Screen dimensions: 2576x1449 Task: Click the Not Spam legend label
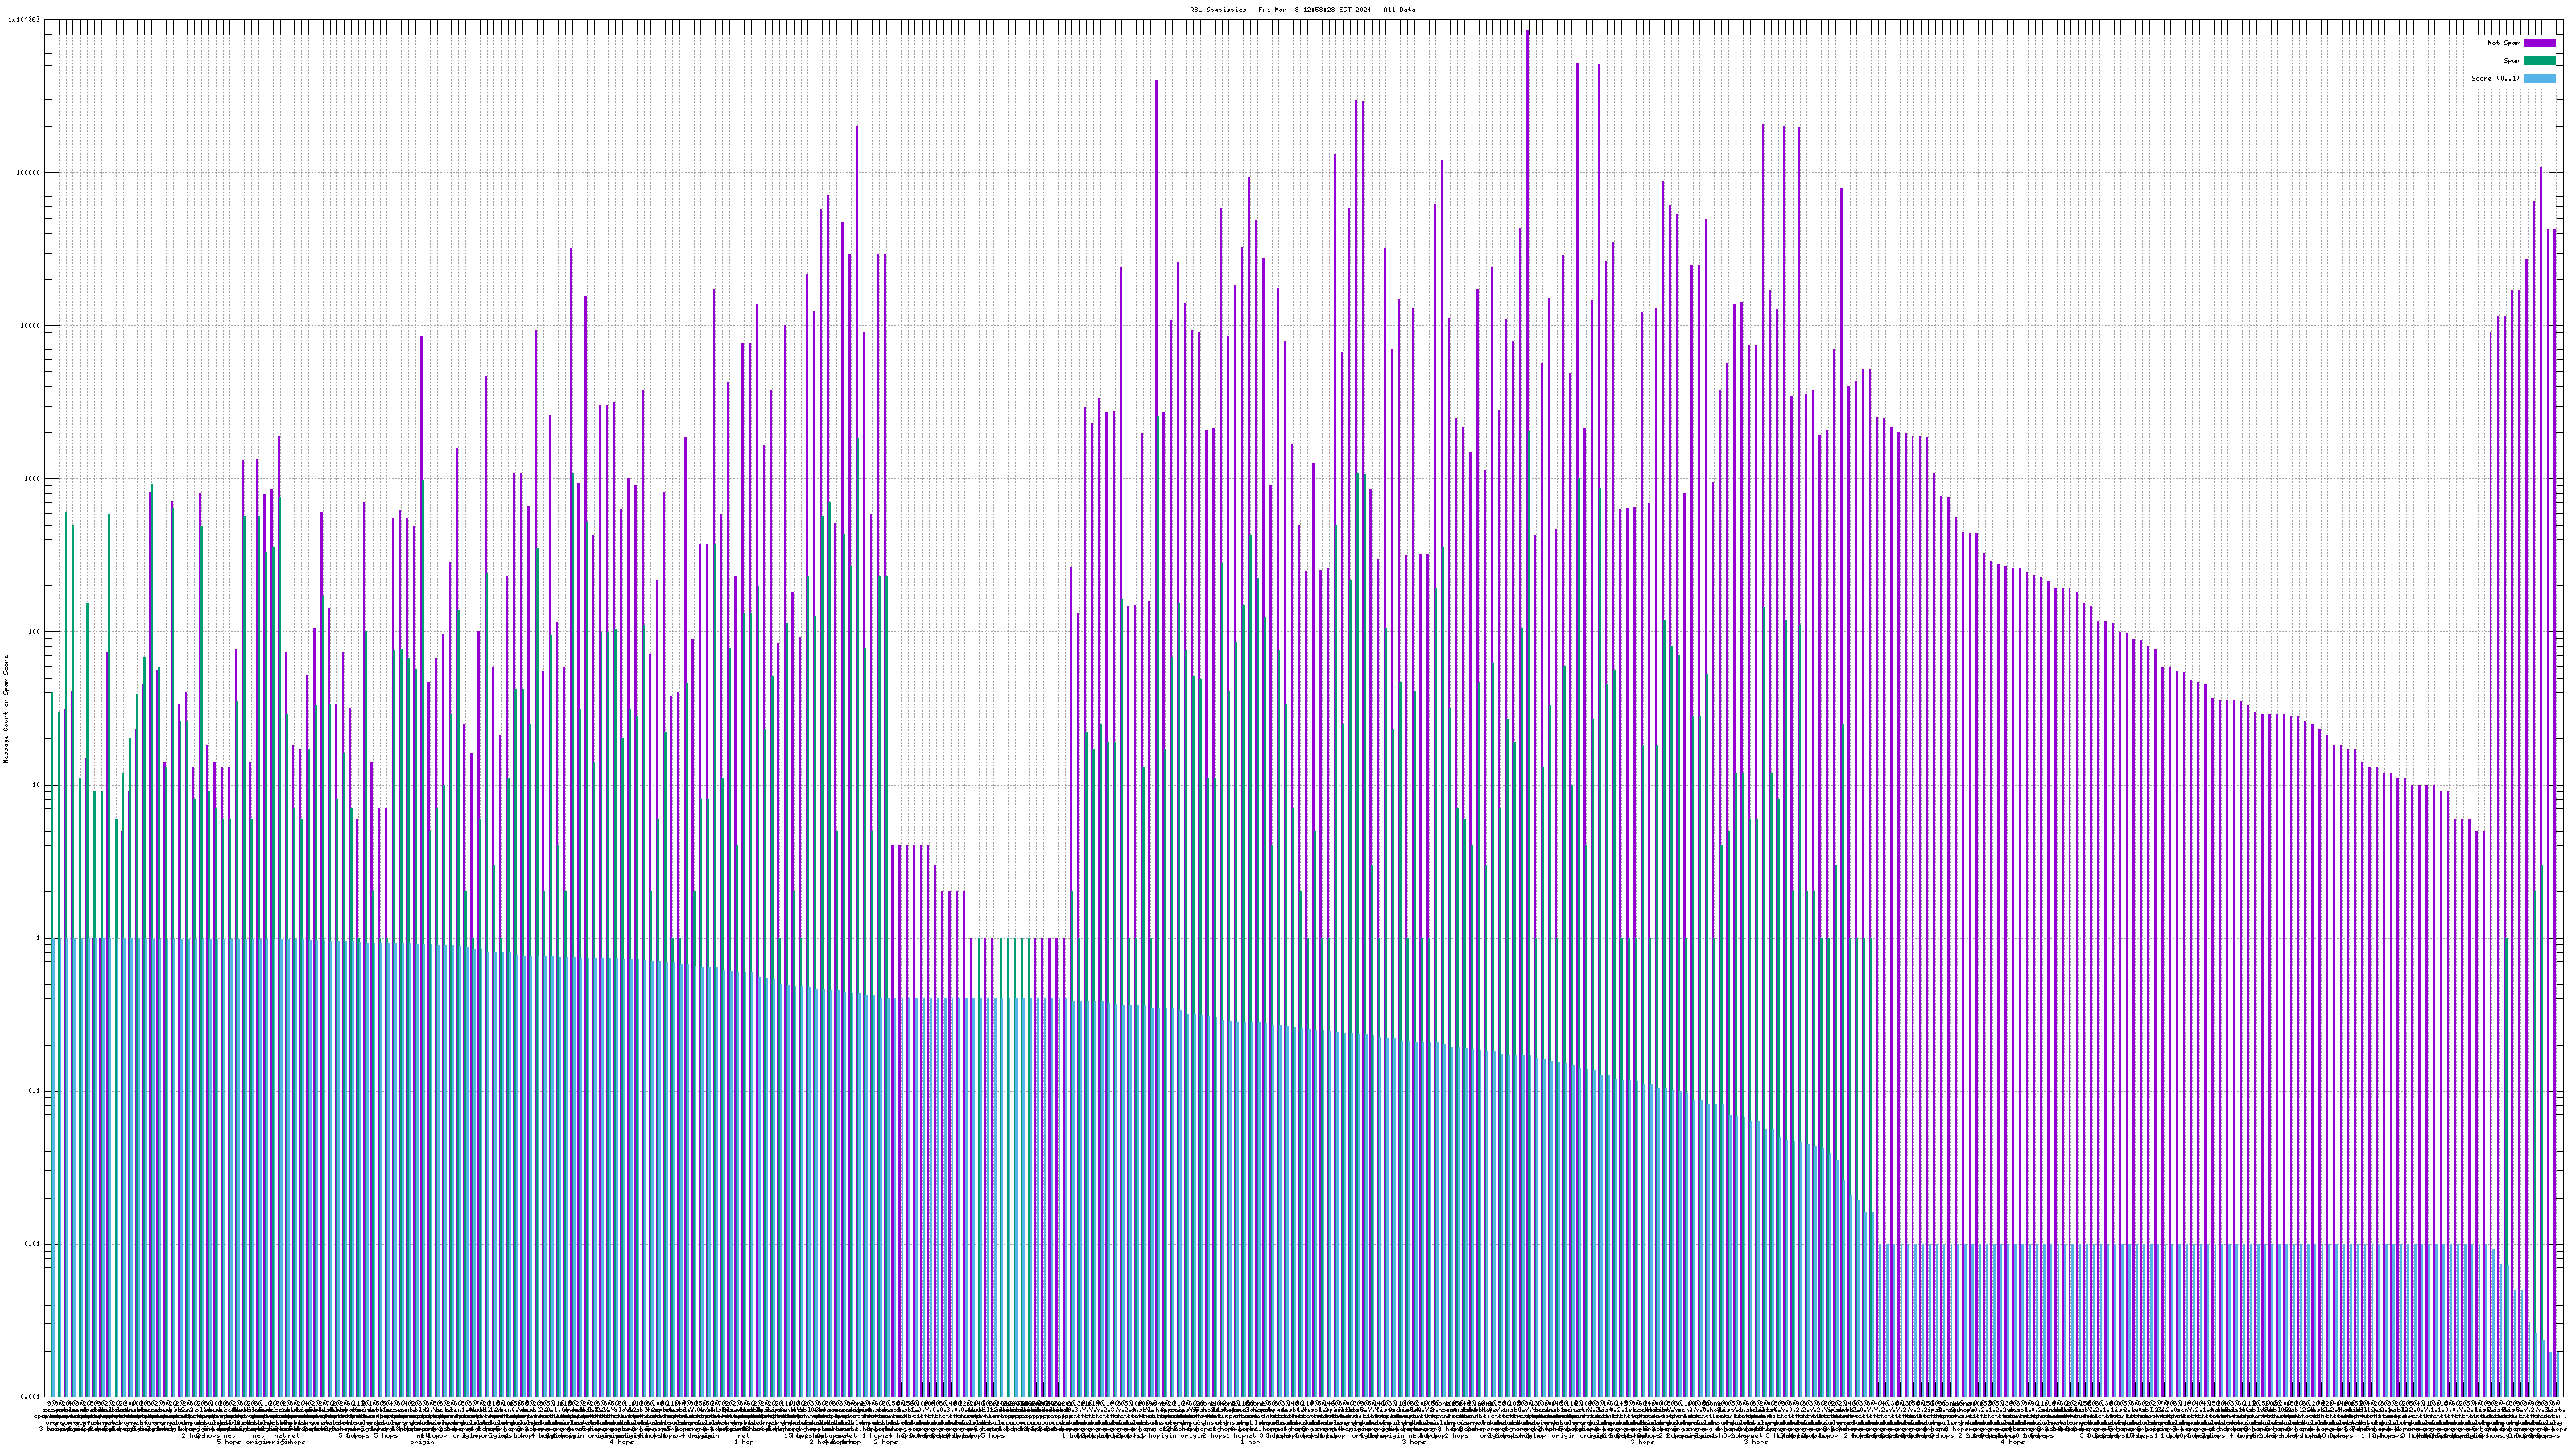coord(2504,43)
